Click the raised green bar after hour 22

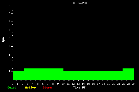coord(128,74)
